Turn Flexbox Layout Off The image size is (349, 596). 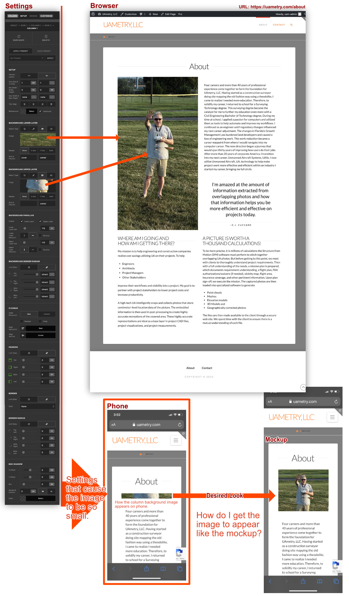29,76
